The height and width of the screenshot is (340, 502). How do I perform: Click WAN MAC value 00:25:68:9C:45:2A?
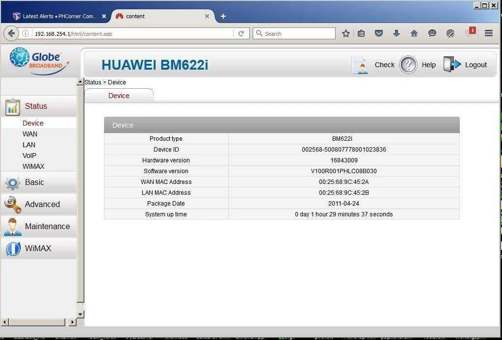point(344,182)
